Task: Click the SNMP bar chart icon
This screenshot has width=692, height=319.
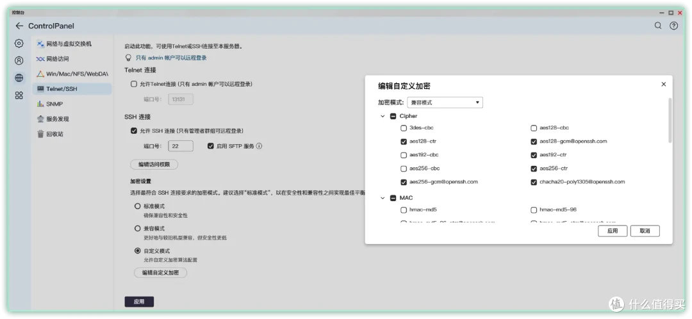Action: (x=40, y=104)
